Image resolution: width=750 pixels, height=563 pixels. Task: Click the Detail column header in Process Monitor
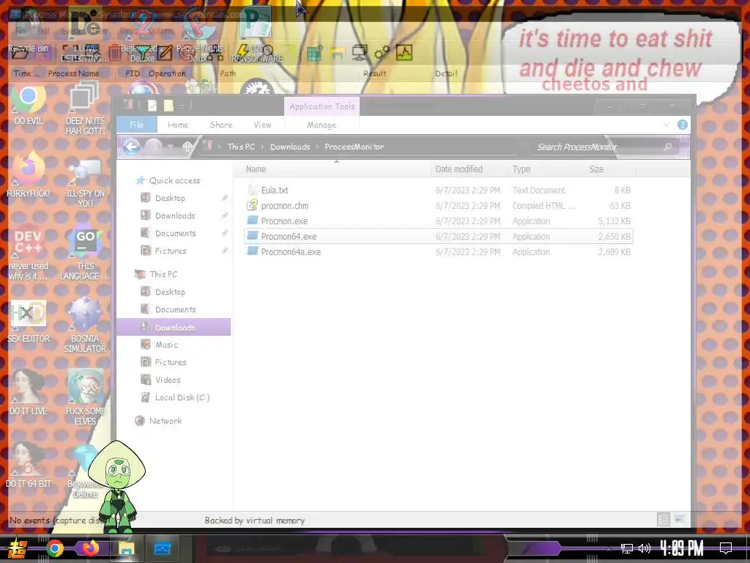(x=446, y=73)
